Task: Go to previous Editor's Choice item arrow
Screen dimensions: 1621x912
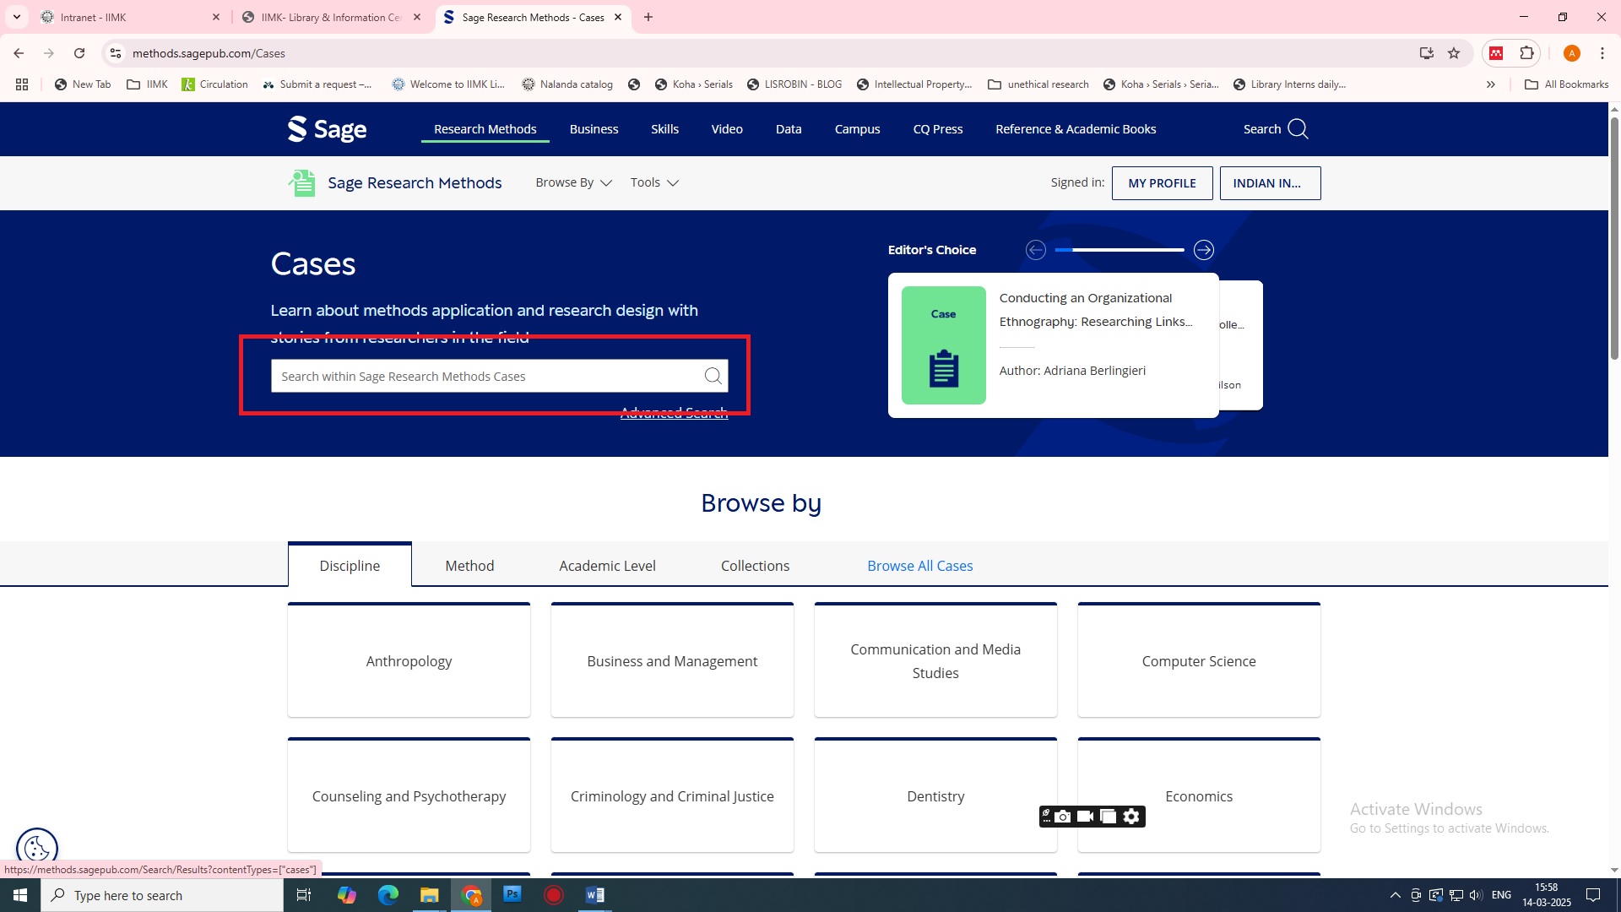Action: point(1036,250)
